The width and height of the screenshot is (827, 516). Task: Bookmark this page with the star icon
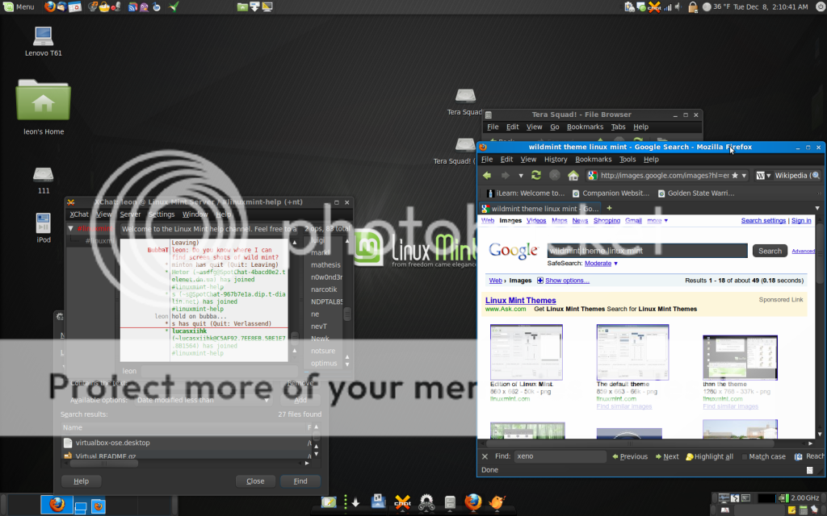[735, 175]
